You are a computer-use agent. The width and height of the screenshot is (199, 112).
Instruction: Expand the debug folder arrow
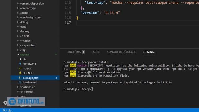18,22
